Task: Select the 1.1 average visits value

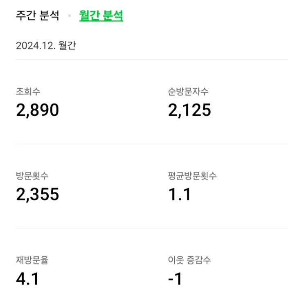Action: (179, 195)
